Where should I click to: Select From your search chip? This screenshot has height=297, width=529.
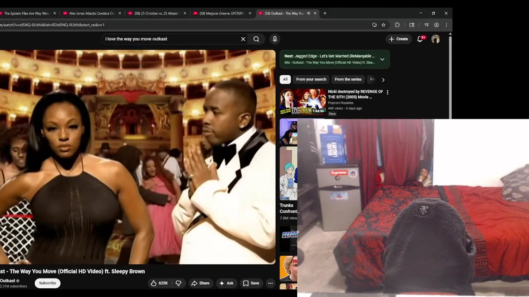(311, 79)
